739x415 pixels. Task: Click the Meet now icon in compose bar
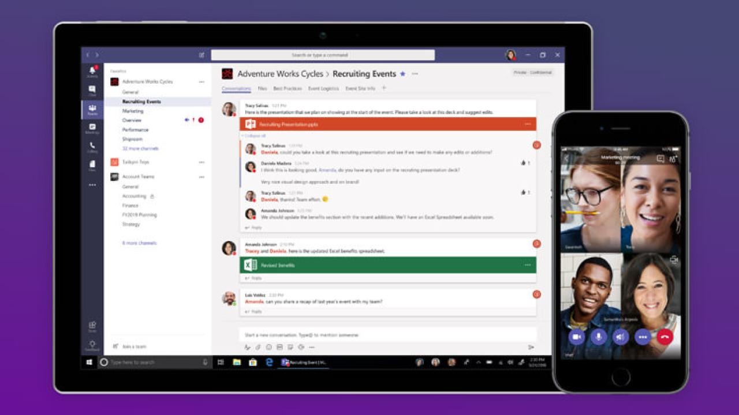point(301,347)
